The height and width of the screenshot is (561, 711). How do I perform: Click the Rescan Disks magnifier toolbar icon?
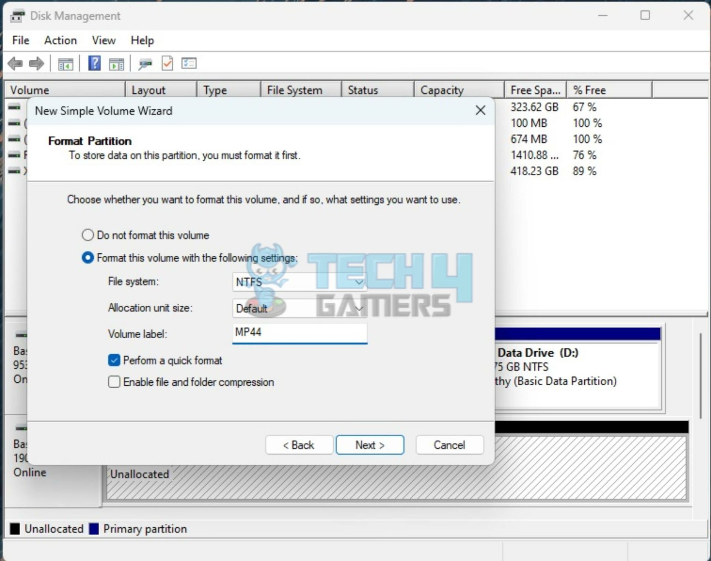point(145,63)
